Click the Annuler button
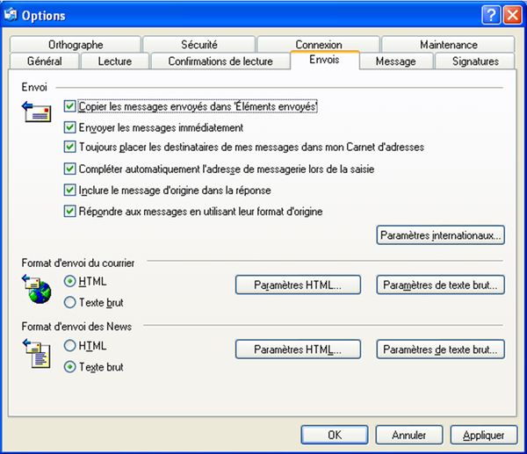The image size is (527, 454). point(409,436)
